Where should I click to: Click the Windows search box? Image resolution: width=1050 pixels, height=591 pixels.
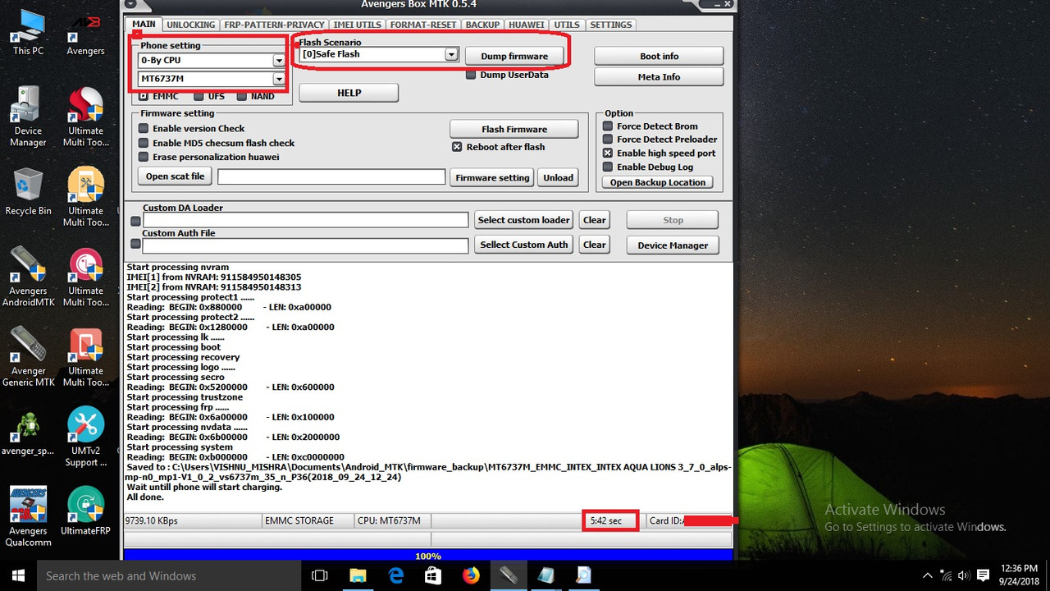pos(170,575)
